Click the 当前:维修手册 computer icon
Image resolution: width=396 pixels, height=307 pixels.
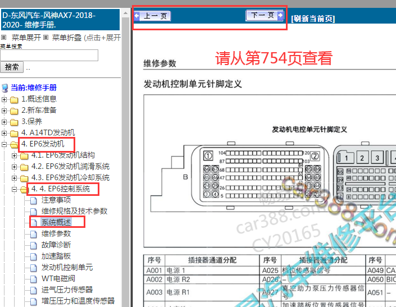[x=5, y=88]
